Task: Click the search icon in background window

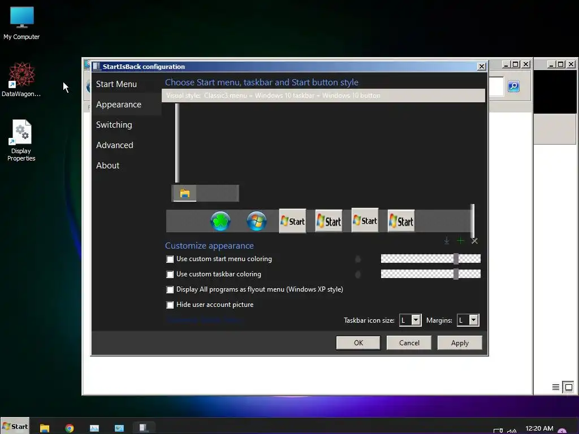Action: click(x=513, y=86)
